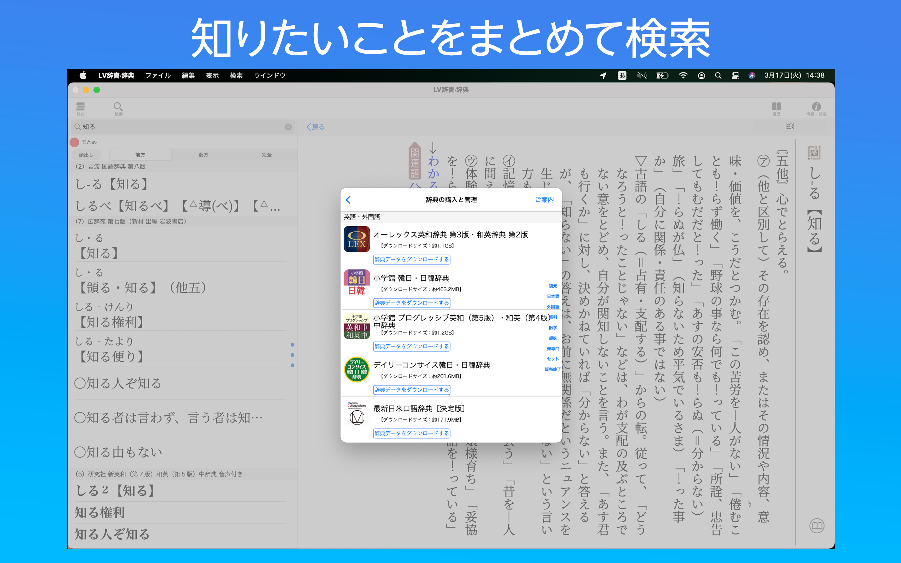Click the open-book icon at bottom right
The height and width of the screenshot is (563, 901).
817,526
